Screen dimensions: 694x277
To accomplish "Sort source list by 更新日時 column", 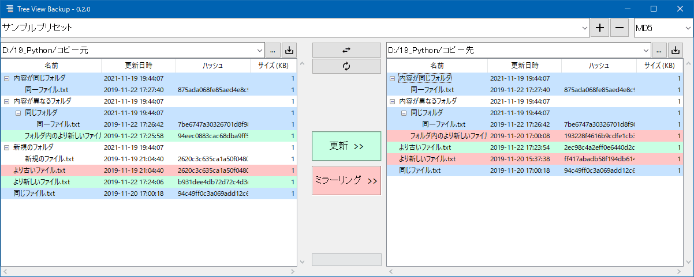I will click(139, 65).
